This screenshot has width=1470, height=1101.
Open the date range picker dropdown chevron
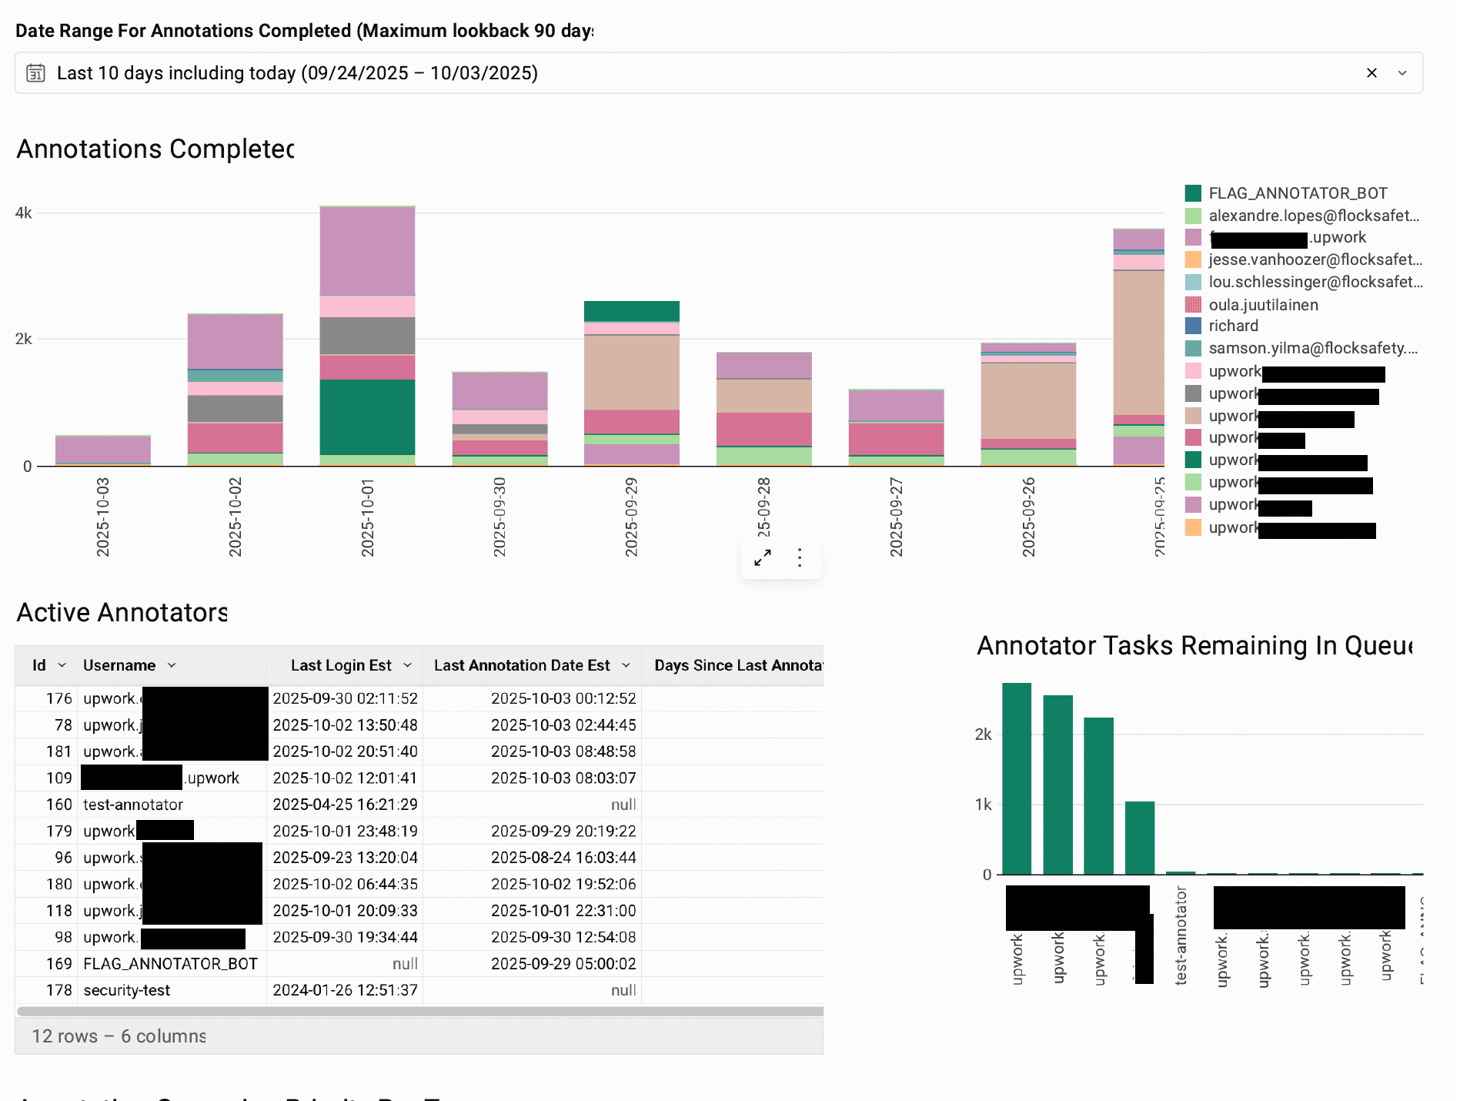[x=1402, y=72]
